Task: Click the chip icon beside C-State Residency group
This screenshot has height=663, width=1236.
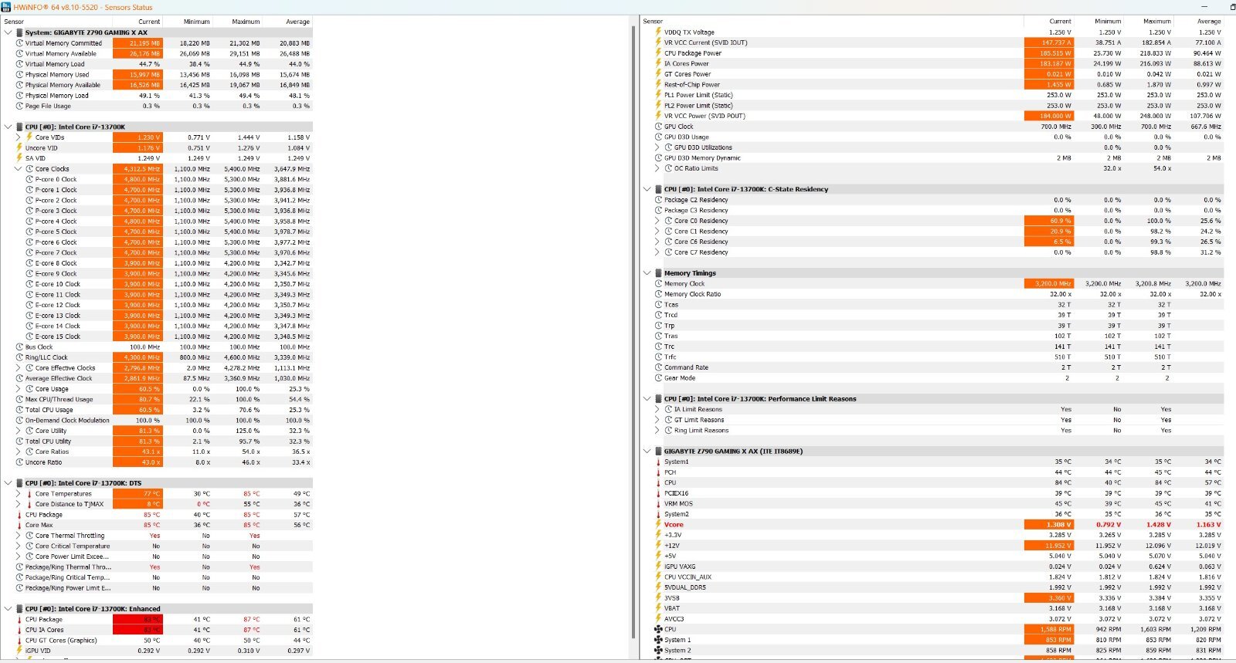Action: click(x=658, y=189)
